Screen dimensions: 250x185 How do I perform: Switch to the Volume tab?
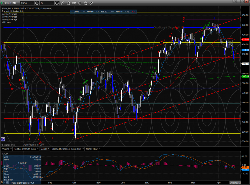(5, 149)
